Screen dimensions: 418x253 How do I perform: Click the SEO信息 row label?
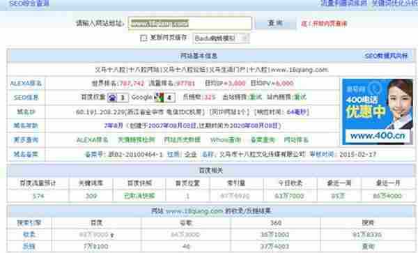pos(26,98)
